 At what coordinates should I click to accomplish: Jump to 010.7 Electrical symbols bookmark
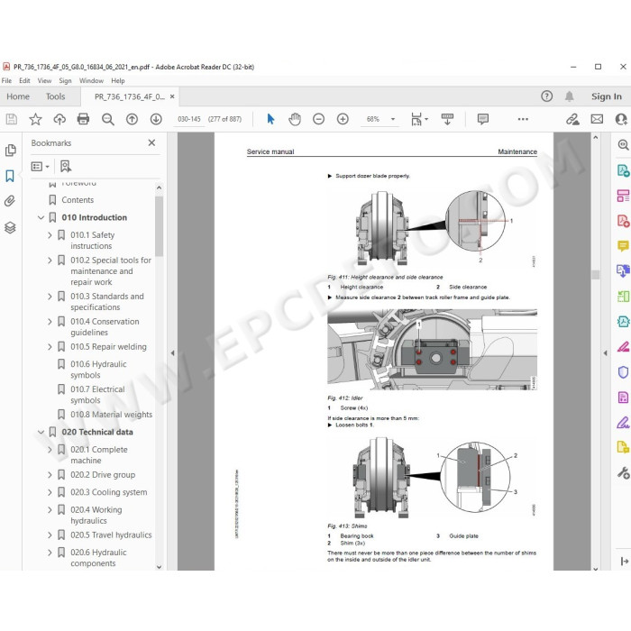(97, 395)
